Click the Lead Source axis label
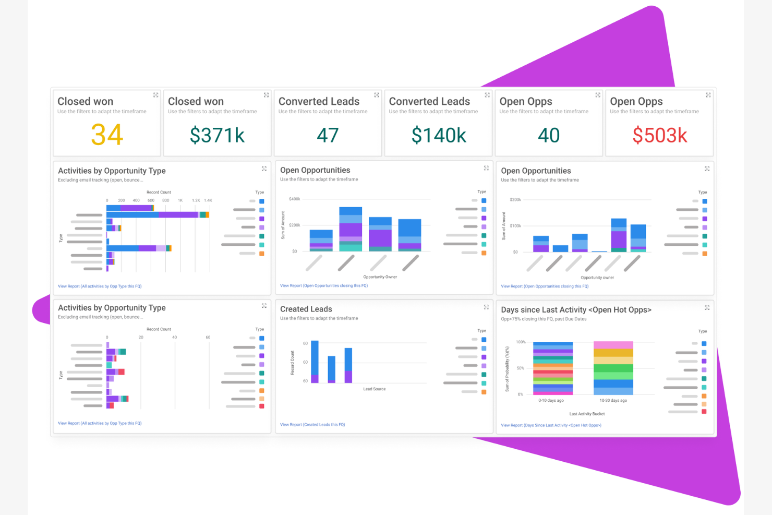Viewport: 772px width, 515px height. [x=375, y=389]
